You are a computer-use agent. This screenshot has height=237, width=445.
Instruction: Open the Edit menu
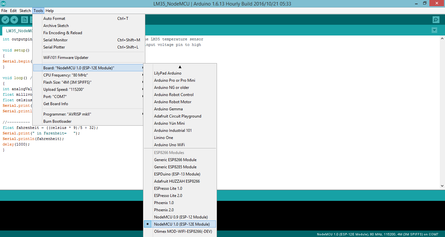pos(13,11)
